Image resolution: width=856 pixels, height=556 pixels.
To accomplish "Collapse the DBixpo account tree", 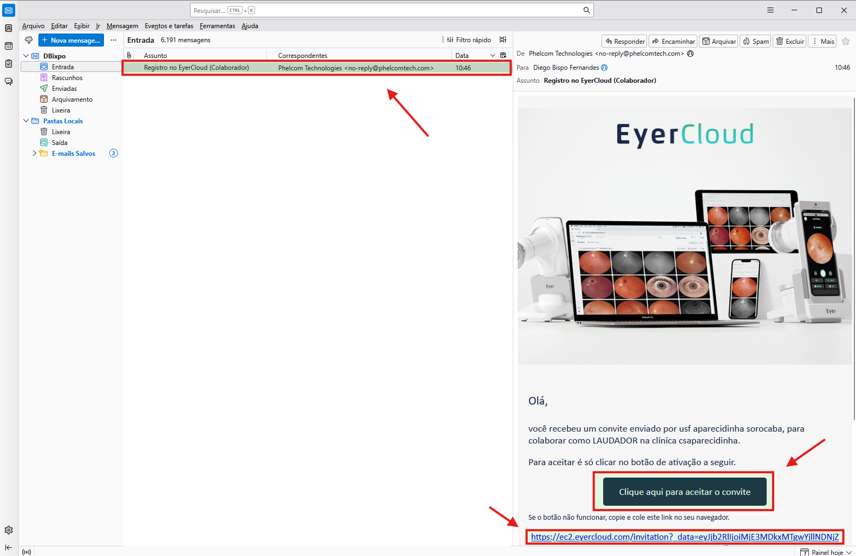I will tap(26, 56).
